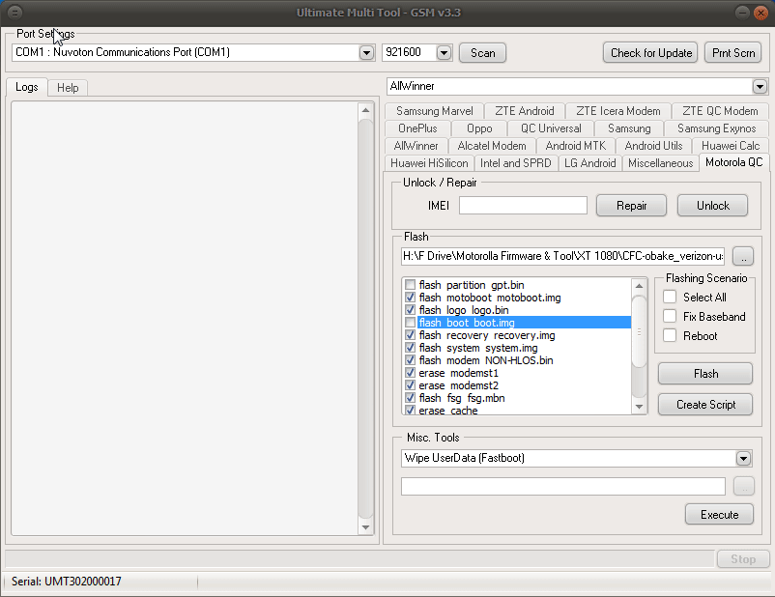Click the Unlock button

point(712,206)
